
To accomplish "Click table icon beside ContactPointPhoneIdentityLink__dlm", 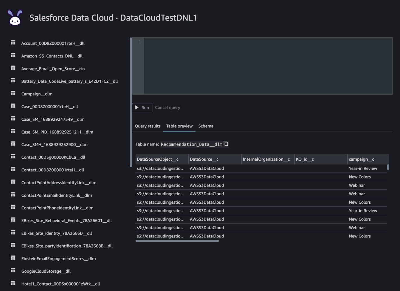I will click(x=13, y=207).
